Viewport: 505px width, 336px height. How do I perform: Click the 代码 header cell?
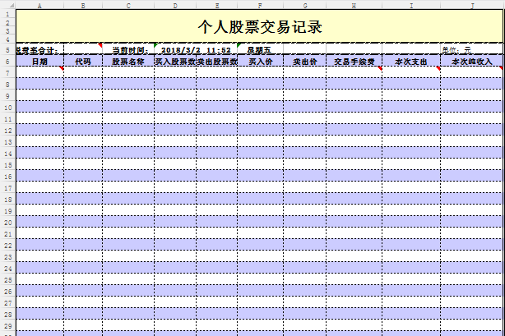[x=82, y=62]
